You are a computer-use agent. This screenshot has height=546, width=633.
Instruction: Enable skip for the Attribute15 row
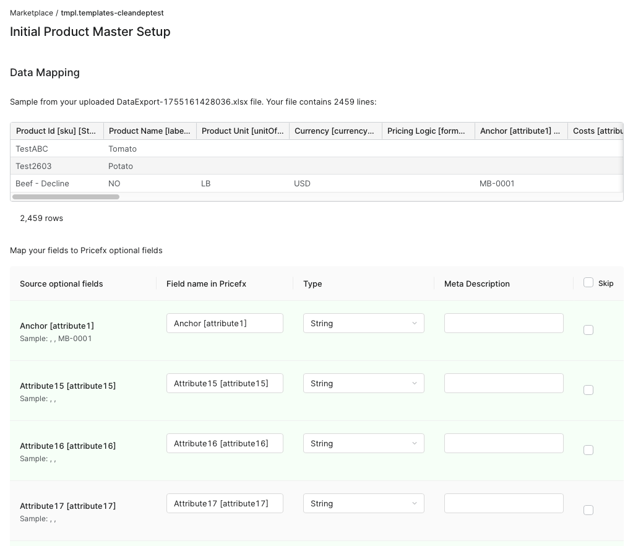coord(588,390)
